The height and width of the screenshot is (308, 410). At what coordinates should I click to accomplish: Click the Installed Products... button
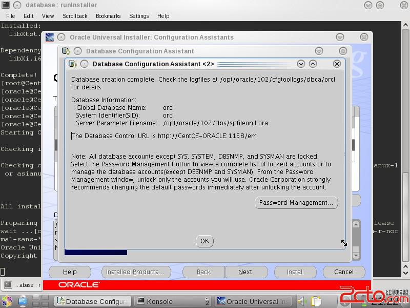(136, 272)
